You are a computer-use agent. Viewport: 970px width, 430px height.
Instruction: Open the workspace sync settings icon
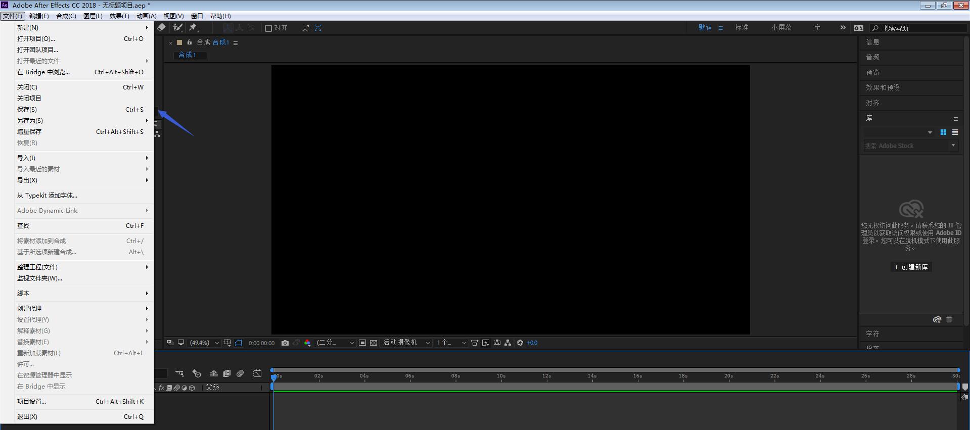858,28
